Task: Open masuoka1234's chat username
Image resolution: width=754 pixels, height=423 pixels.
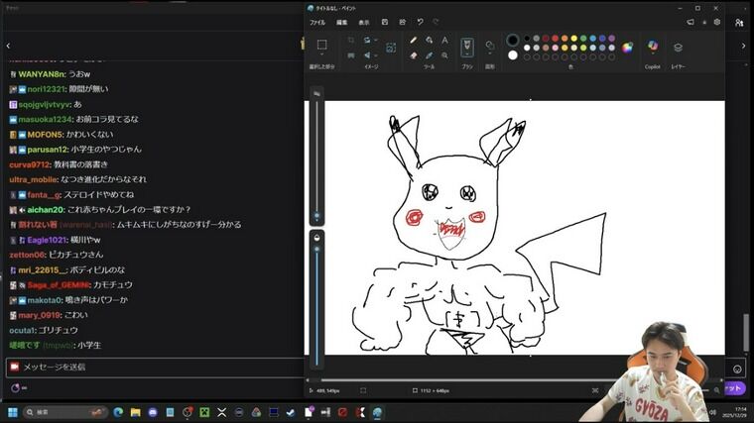Action: [45, 119]
